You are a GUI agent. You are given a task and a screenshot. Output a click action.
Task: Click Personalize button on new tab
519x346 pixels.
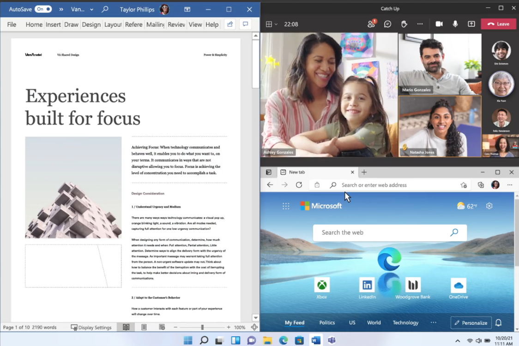tap(469, 322)
